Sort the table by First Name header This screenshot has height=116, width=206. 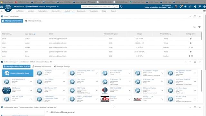[7, 34]
